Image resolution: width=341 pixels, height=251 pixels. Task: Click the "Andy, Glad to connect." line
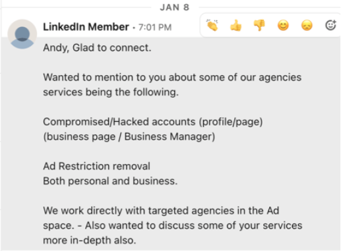[x=97, y=48]
